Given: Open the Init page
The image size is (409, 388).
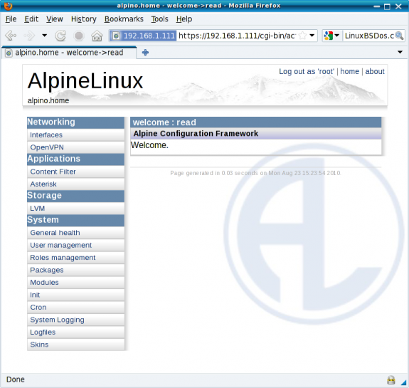Looking at the screenshot, I should (75, 295).
